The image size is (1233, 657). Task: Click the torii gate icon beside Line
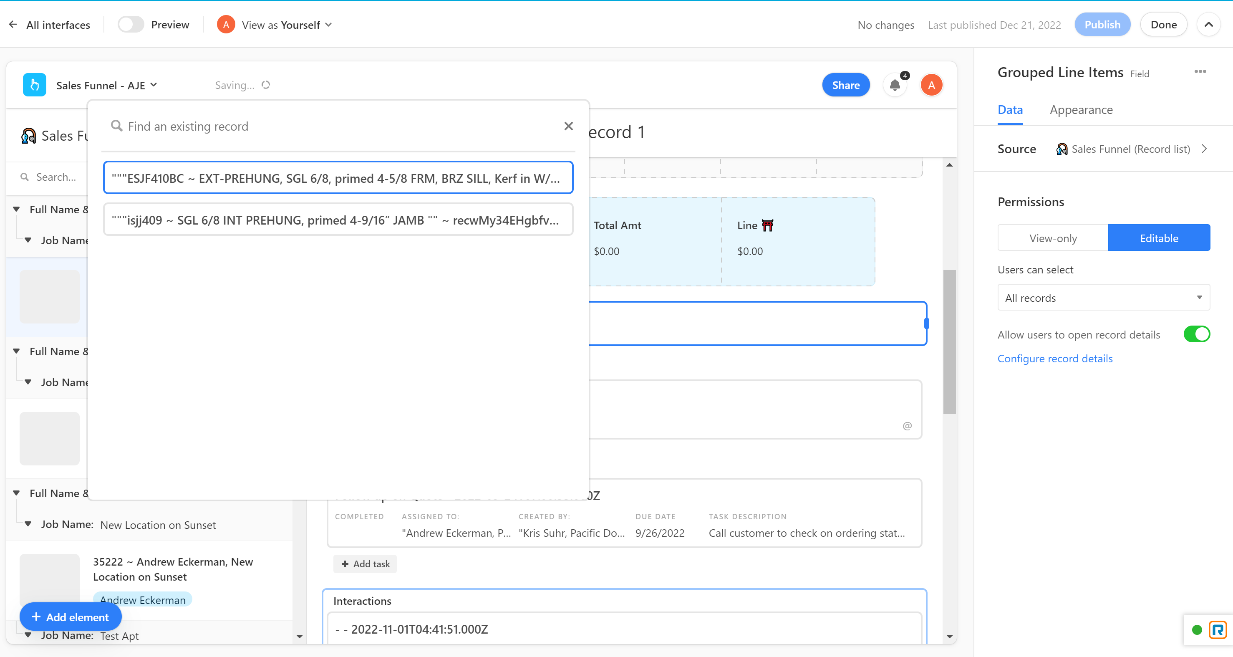coord(767,225)
